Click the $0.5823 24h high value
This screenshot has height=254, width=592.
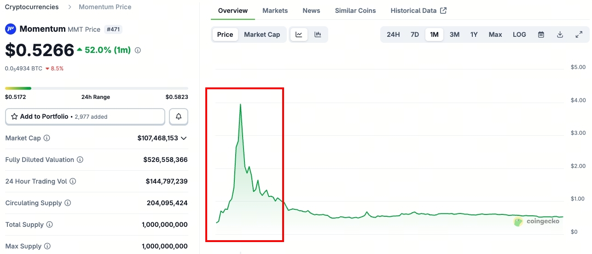177,97
